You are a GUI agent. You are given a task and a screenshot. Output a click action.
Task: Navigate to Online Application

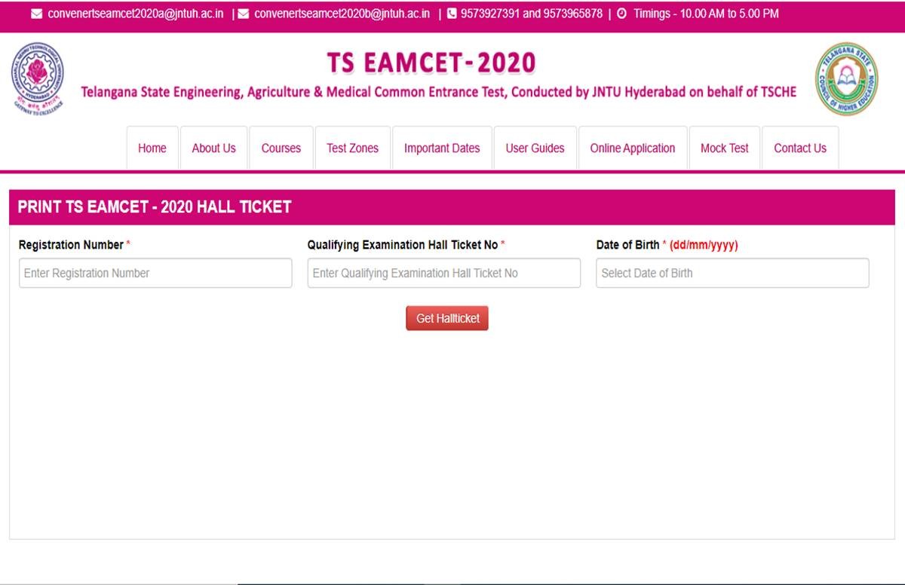click(x=632, y=149)
